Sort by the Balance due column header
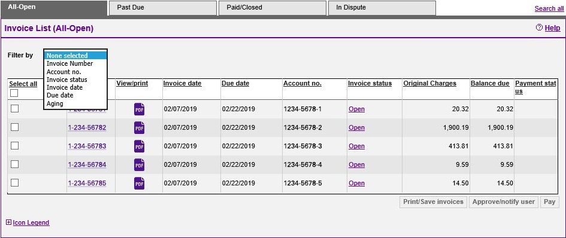Screen dimensions: 566x238 coord(490,83)
